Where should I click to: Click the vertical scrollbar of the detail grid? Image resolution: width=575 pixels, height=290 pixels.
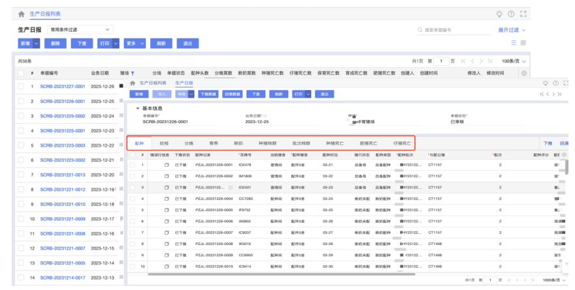coord(567,167)
